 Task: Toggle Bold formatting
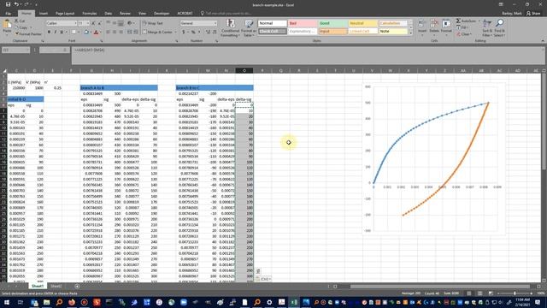(x=49, y=33)
